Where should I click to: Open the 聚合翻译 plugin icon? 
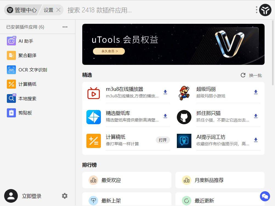12,55
